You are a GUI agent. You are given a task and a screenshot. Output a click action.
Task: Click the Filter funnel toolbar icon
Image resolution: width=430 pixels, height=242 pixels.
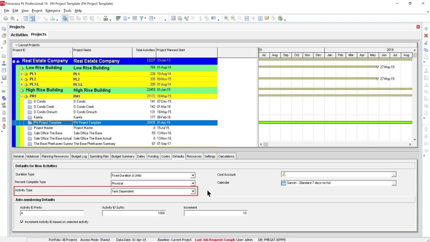pyautogui.click(x=142, y=19)
